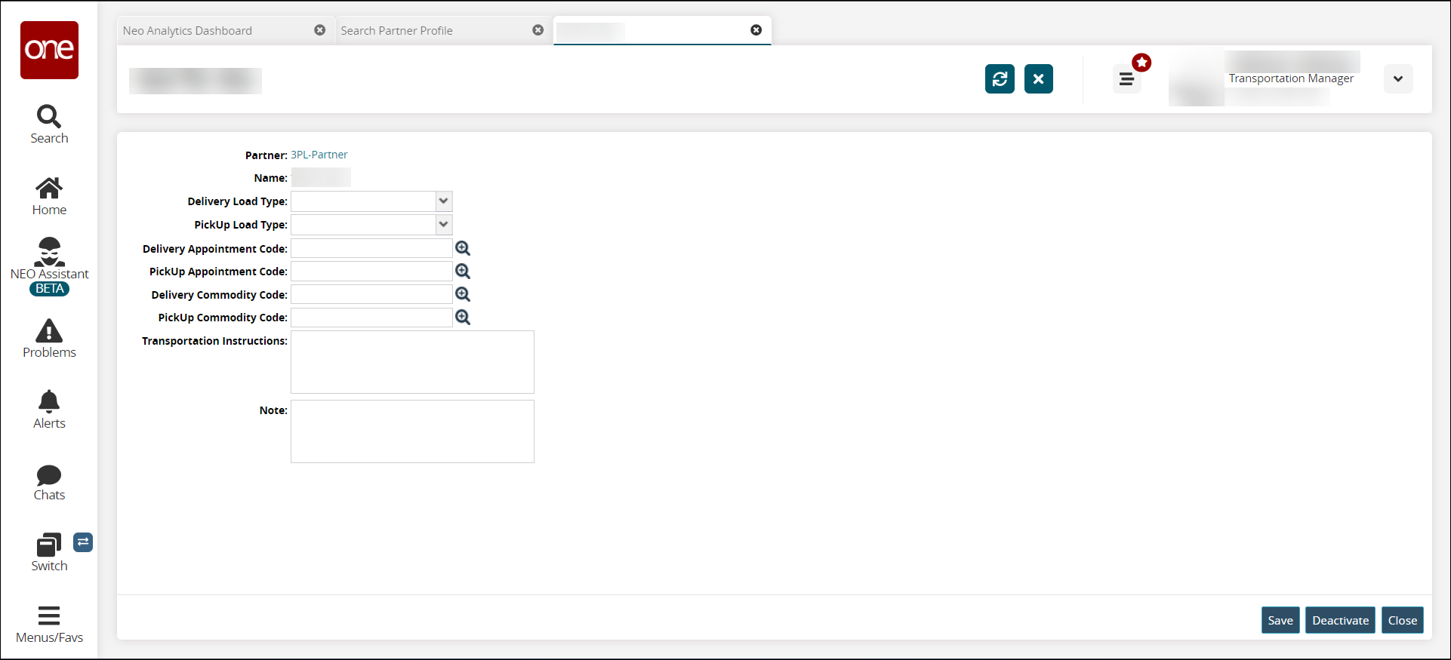1451x660 pixels.
Task: Click the Save button
Action: tap(1280, 620)
